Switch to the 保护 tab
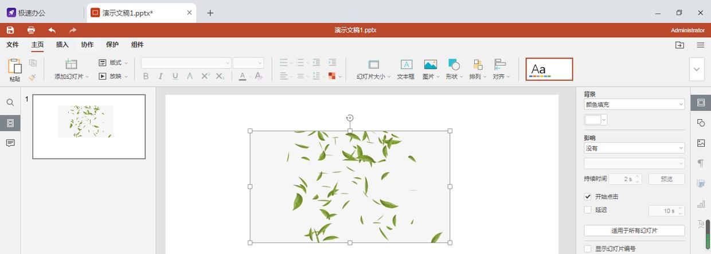 [x=112, y=45]
